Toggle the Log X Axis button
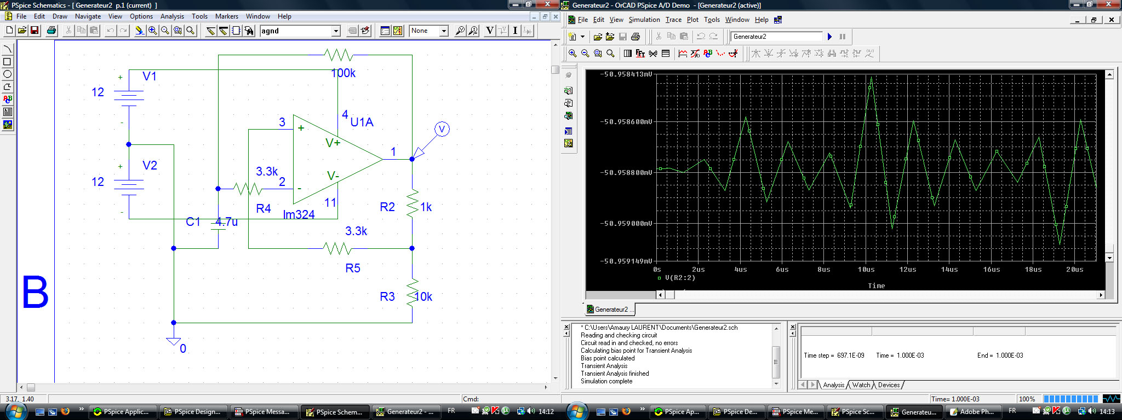 coord(628,54)
